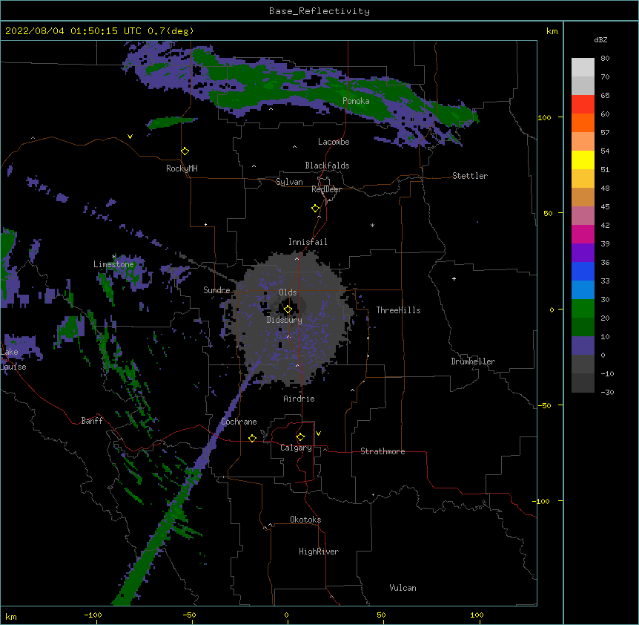Select the RedDeer label
Viewport: 639px width, 625px height.
point(326,189)
